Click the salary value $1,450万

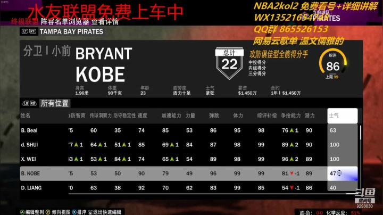[x=247, y=93]
